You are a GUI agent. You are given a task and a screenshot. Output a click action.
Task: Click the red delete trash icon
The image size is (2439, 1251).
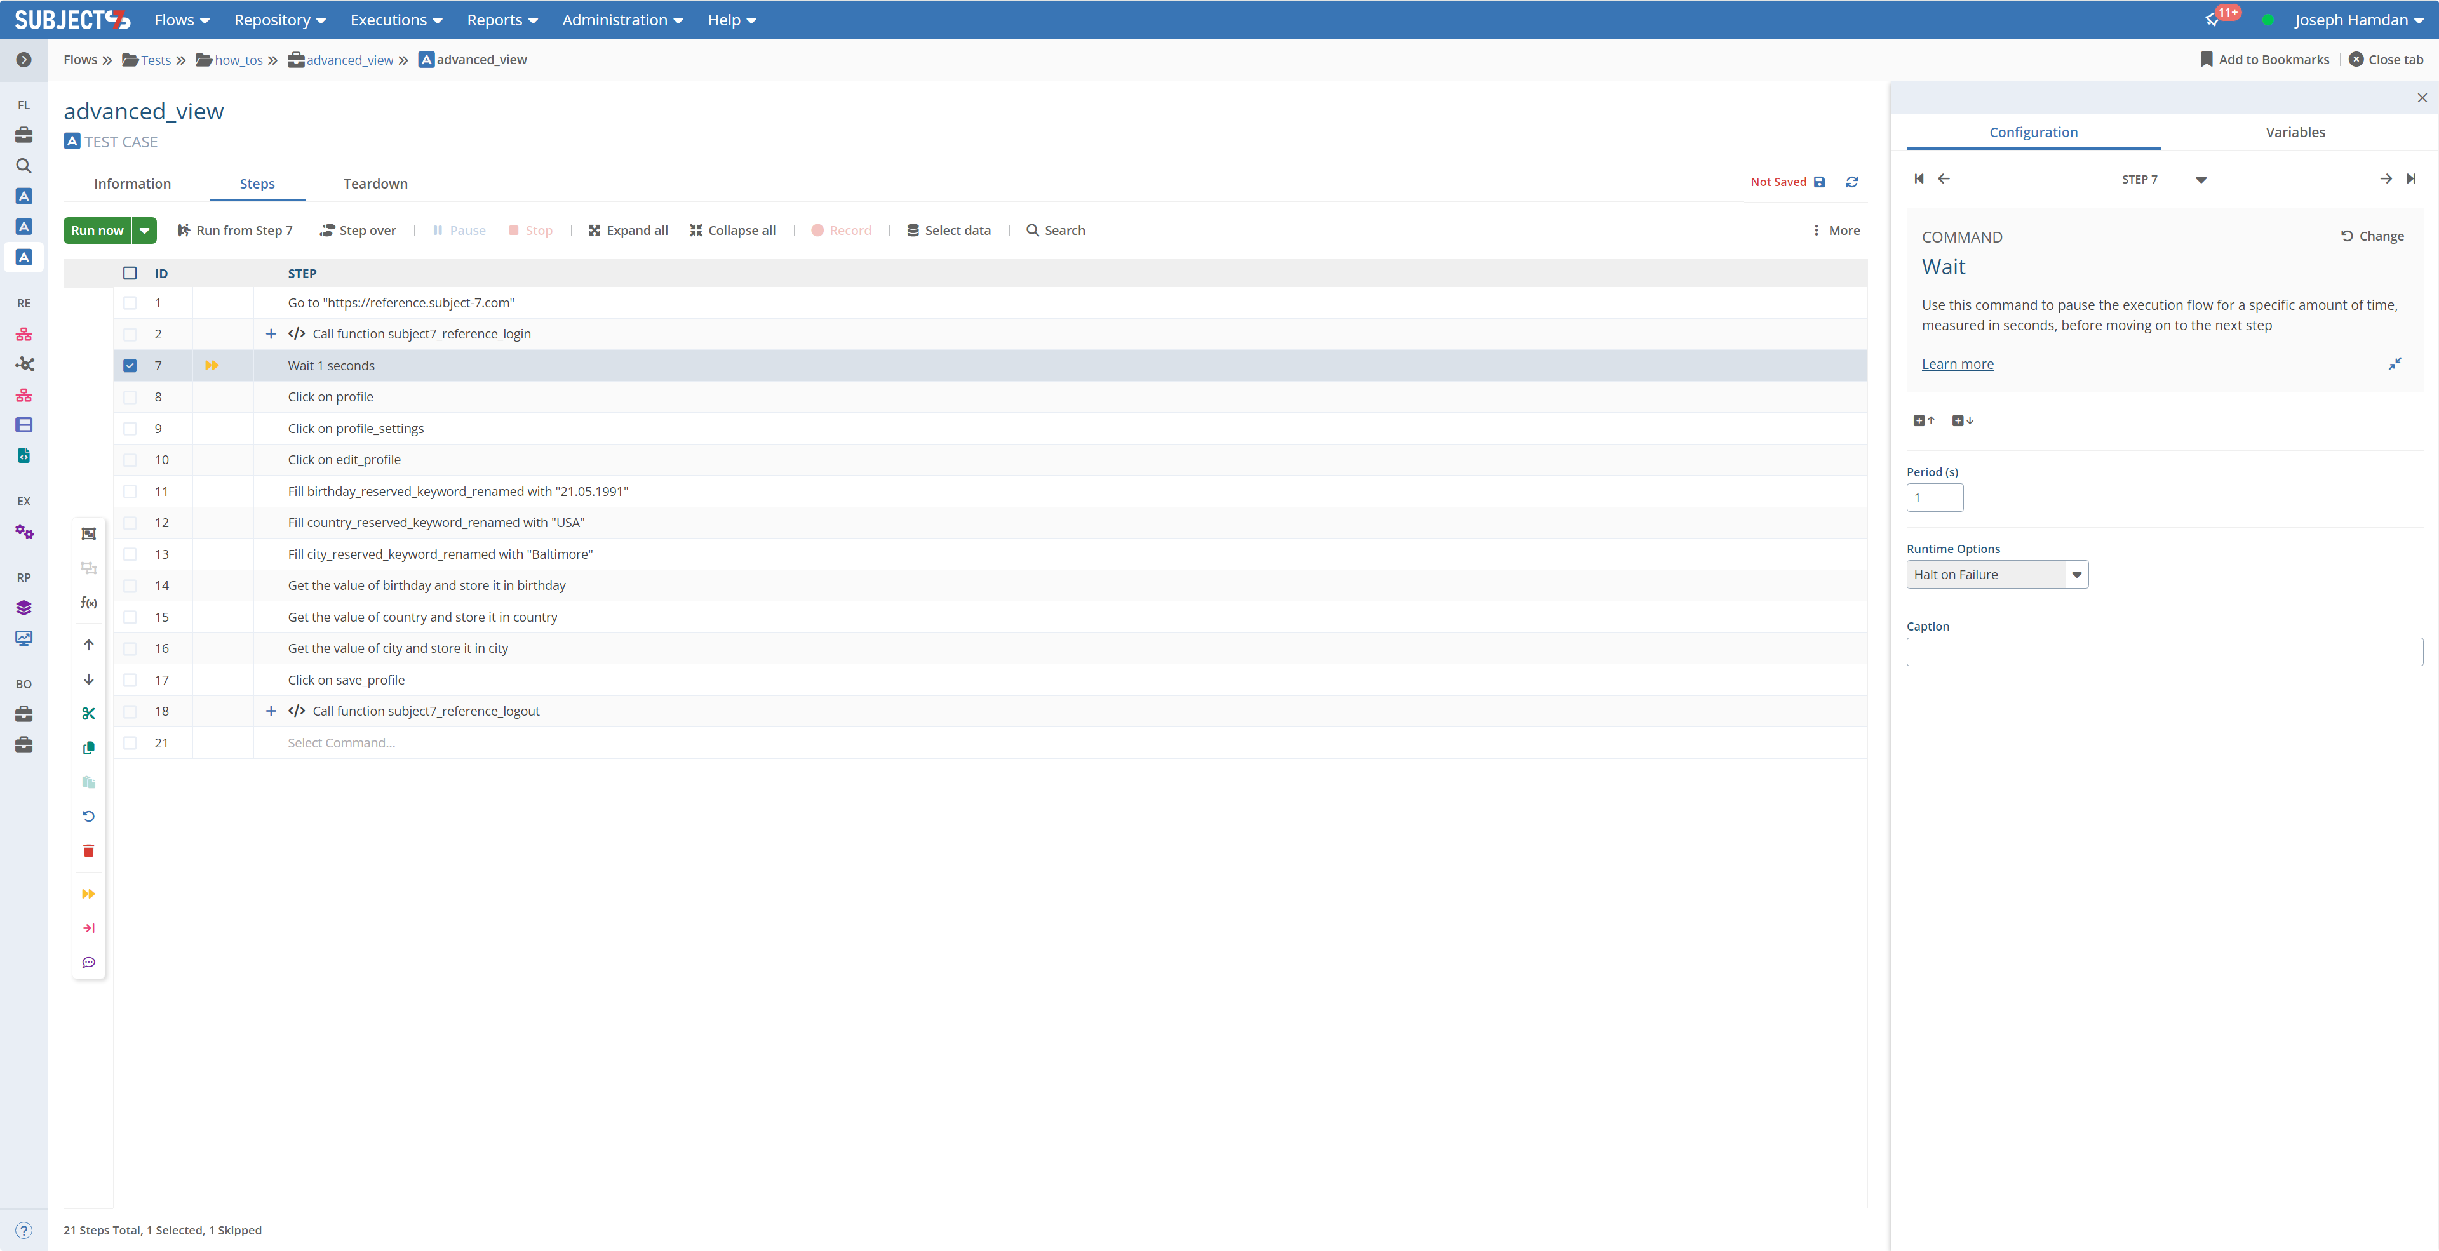[88, 851]
